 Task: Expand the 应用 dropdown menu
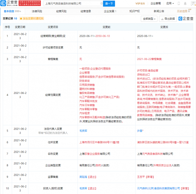coord(170,3)
